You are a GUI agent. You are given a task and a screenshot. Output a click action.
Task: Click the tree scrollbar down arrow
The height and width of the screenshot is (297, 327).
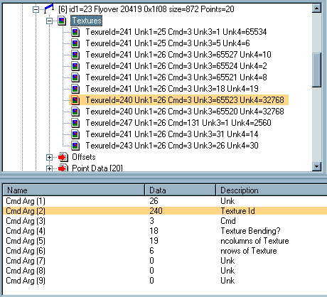317,166
